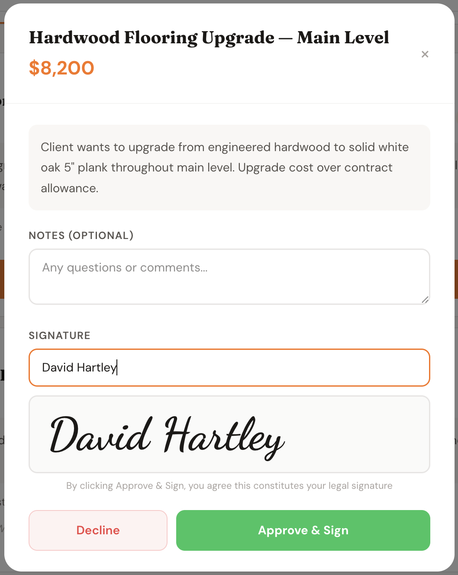Click the SIGNATURE field label
Viewport: 458px width, 575px height.
(59, 336)
